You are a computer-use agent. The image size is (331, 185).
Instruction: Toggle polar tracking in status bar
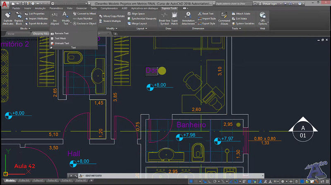[x=215, y=181]
